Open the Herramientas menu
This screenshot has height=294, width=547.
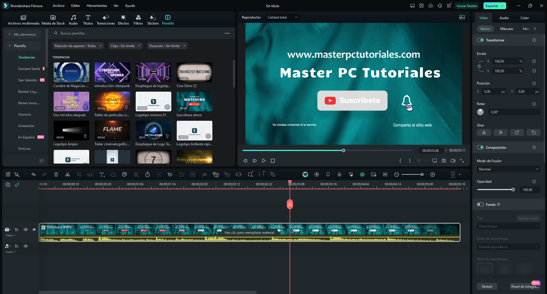point(97,6)
